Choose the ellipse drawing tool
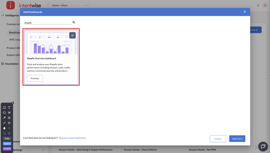This screenshot has height=153, width=270. tap(4, 113)
